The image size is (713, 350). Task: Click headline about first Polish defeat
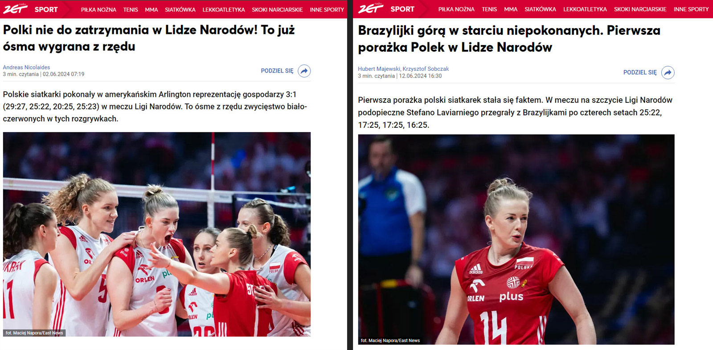pos(509,39)
